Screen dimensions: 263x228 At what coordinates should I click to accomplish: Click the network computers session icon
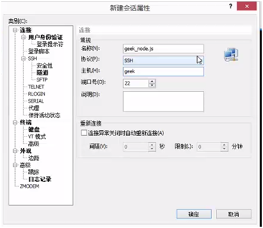tap(231, 54)
